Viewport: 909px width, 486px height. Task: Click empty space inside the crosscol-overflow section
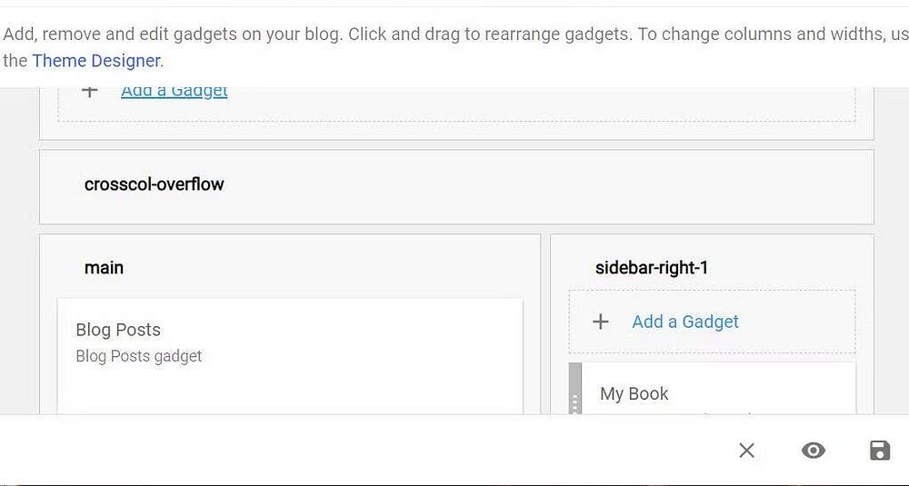[545, 186]
